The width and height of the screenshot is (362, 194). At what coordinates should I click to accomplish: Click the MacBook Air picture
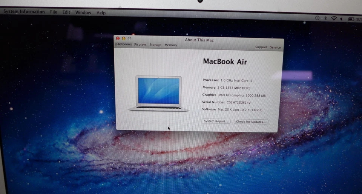click(x=159, y=94)
